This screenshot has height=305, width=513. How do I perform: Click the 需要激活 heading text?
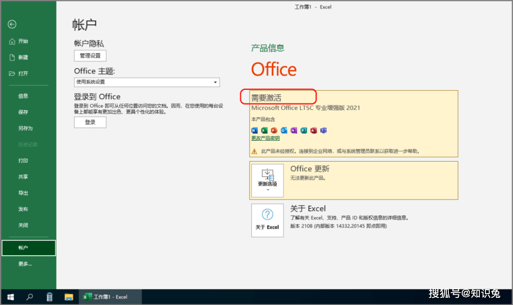coord(266,98)
